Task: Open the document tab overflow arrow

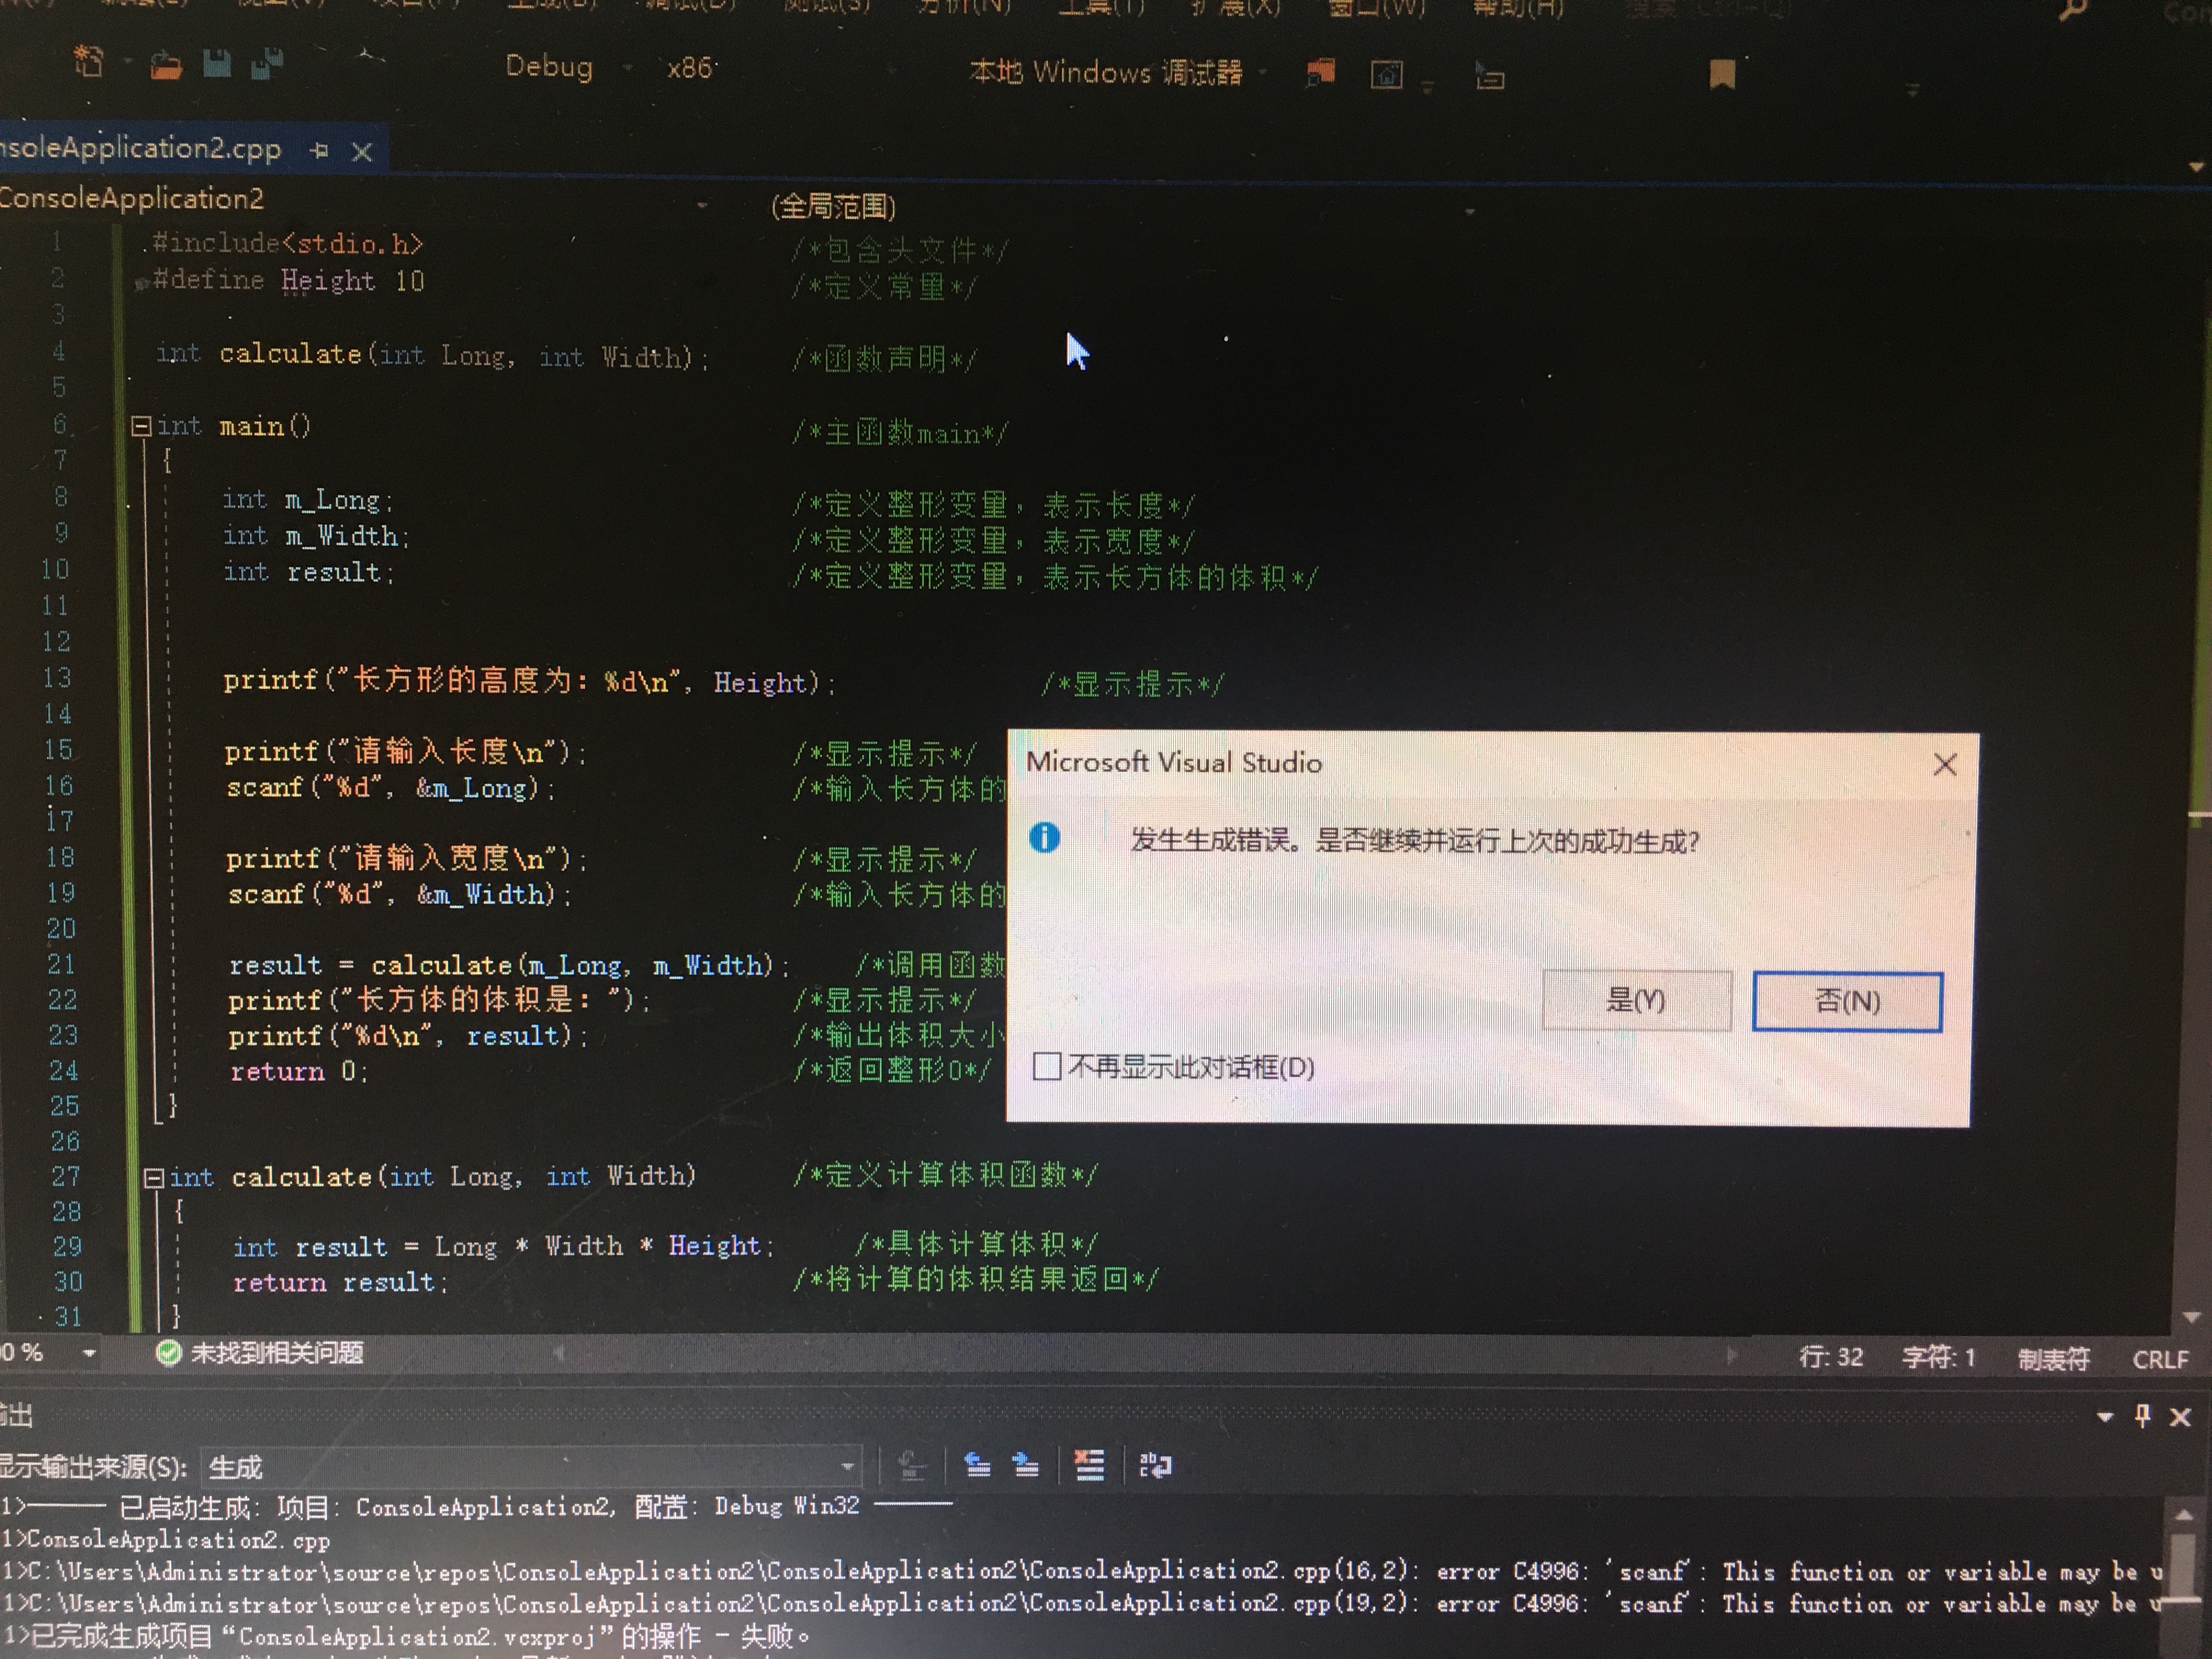Action: pos(2196,166)
